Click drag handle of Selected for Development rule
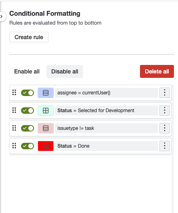This screenshot has height=213, width=178. [14, 110]
